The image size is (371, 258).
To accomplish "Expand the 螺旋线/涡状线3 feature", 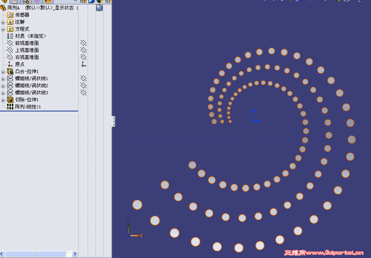I will pos(3,93).
